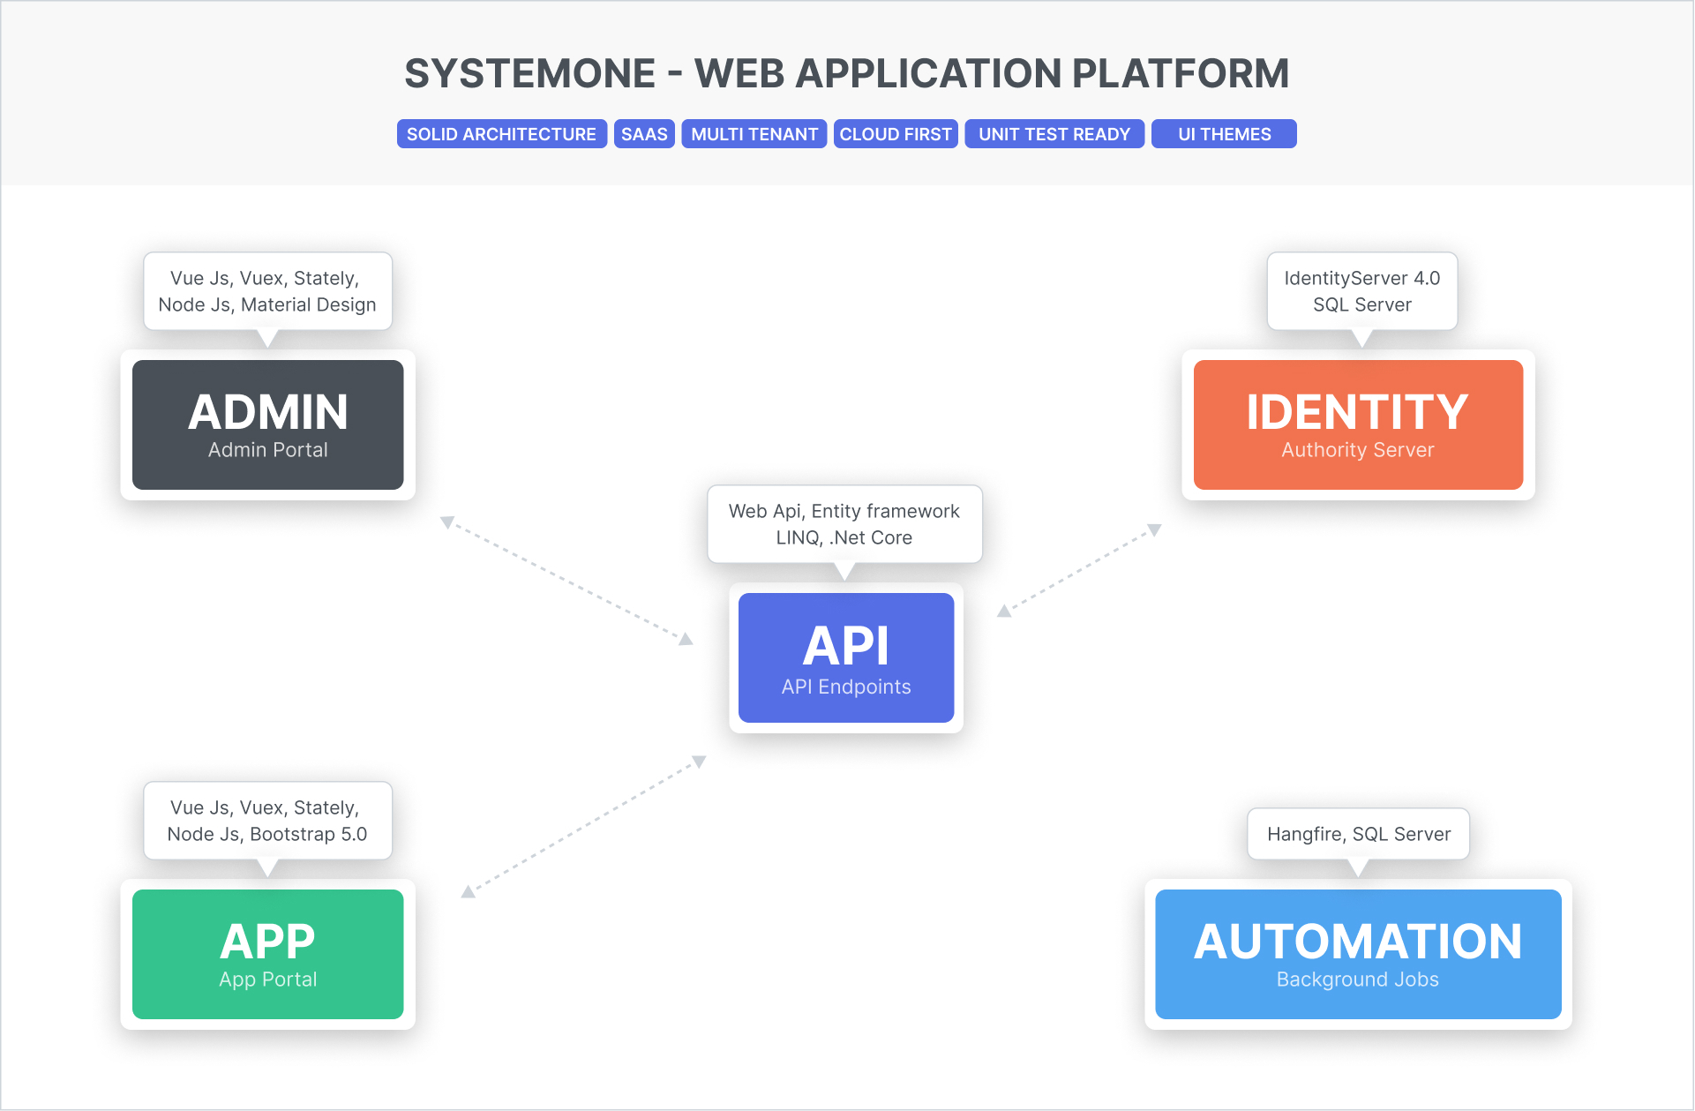This screenshot has width=1695, height=1111.
Task: Click the dark ADMIN Admin Portal block
Action: pos(268,424)
